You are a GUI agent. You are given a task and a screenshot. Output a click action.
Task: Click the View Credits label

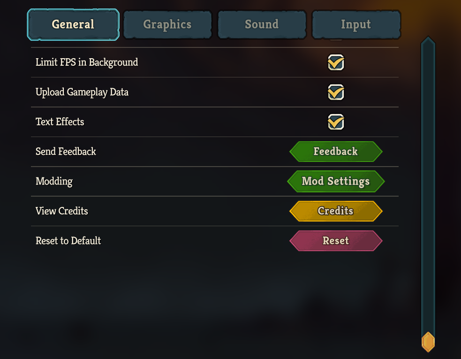62,211
